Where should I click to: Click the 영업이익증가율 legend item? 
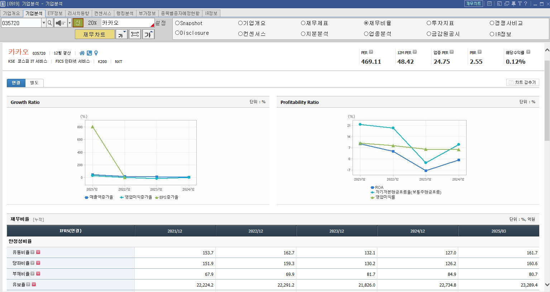point(136,197)
